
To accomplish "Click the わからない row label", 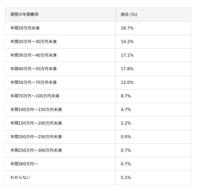I will pos(20,178).
